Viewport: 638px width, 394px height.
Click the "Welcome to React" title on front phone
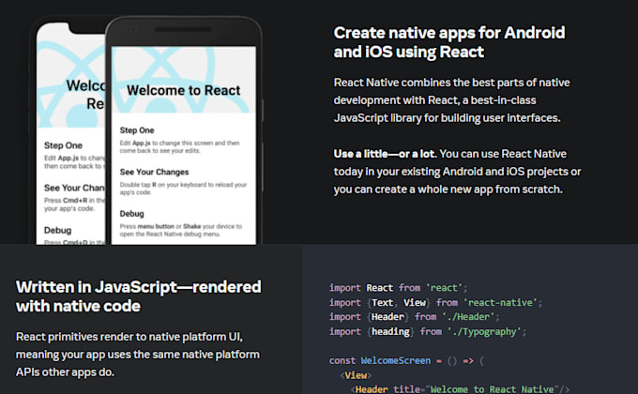(183, 91)
